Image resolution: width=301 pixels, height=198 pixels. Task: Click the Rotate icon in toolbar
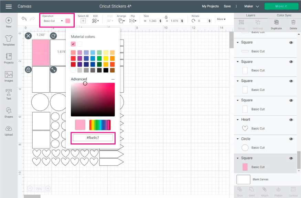[x=193, y=21]
